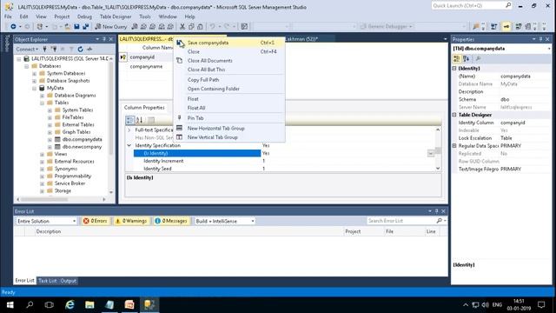556x313 pixels.
Task: Toggle the auto-hide pin on the Properties panel
Action: (540, 39)
